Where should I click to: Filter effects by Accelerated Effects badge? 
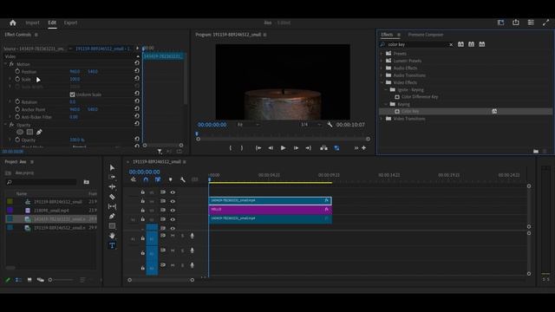(x=460, y=44)
